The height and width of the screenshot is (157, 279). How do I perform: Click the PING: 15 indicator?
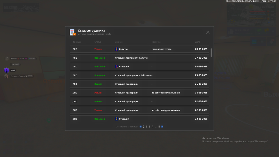pos(265,1)
